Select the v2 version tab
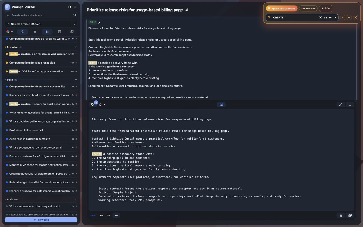Viewport: 363px width, 227px height. 109,215
